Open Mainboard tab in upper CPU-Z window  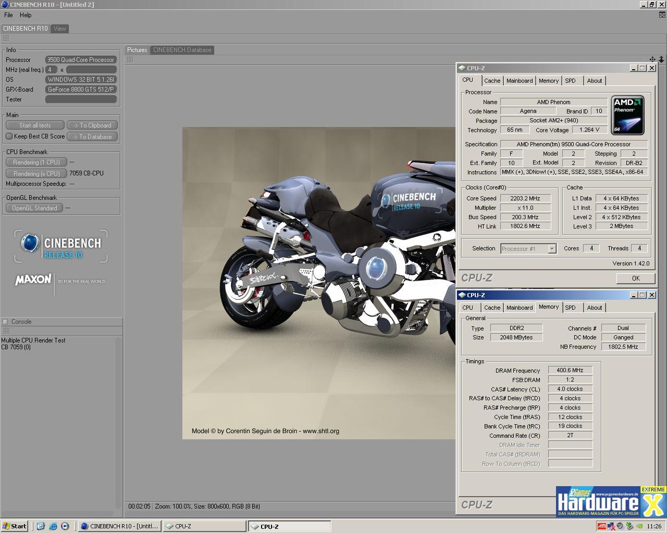click(x=520, y=81)
